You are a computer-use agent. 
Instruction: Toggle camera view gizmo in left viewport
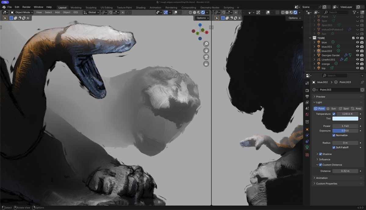click(206, 57)
